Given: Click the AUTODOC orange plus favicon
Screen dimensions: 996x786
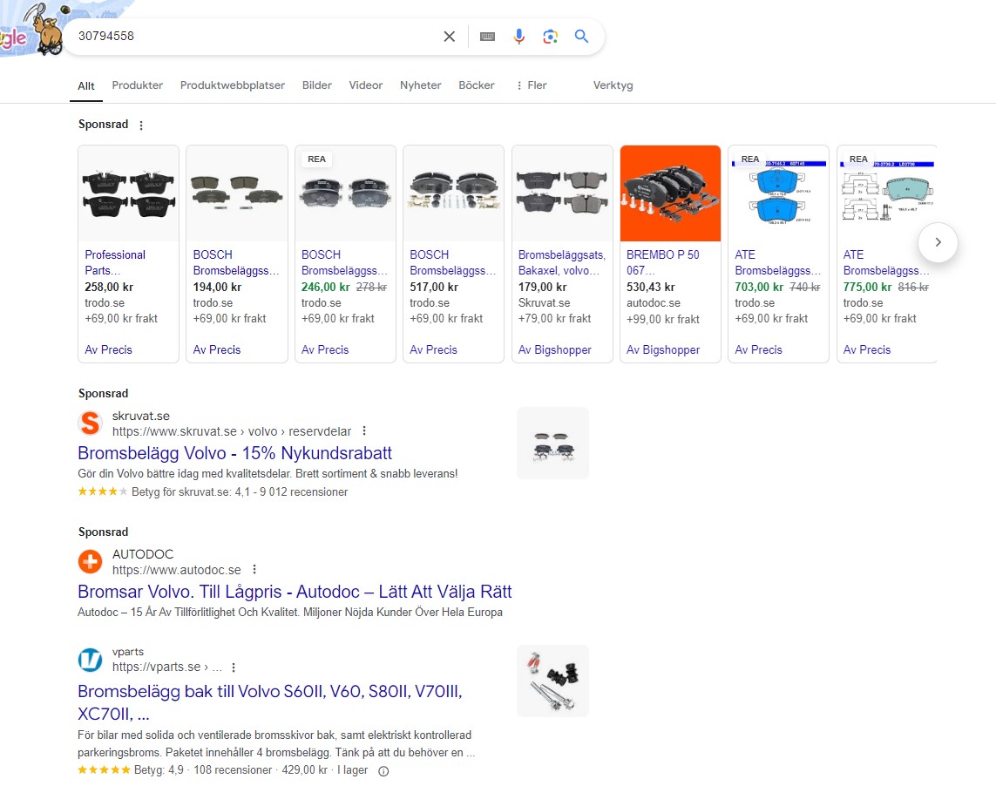Looking at the screenshot, I should tap(91, 562).
